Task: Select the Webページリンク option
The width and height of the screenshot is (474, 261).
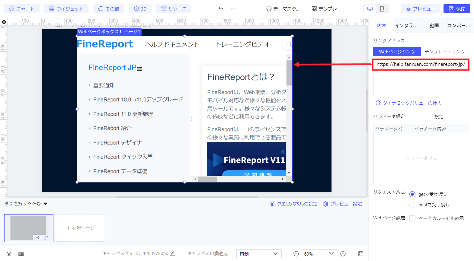Action: (397, 52)
